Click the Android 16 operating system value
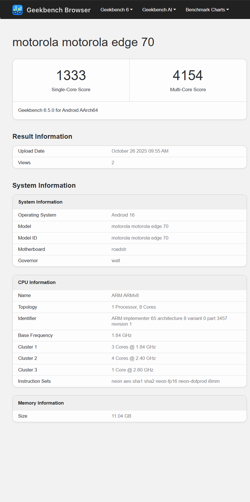250x502 pixels. (123, 215)
